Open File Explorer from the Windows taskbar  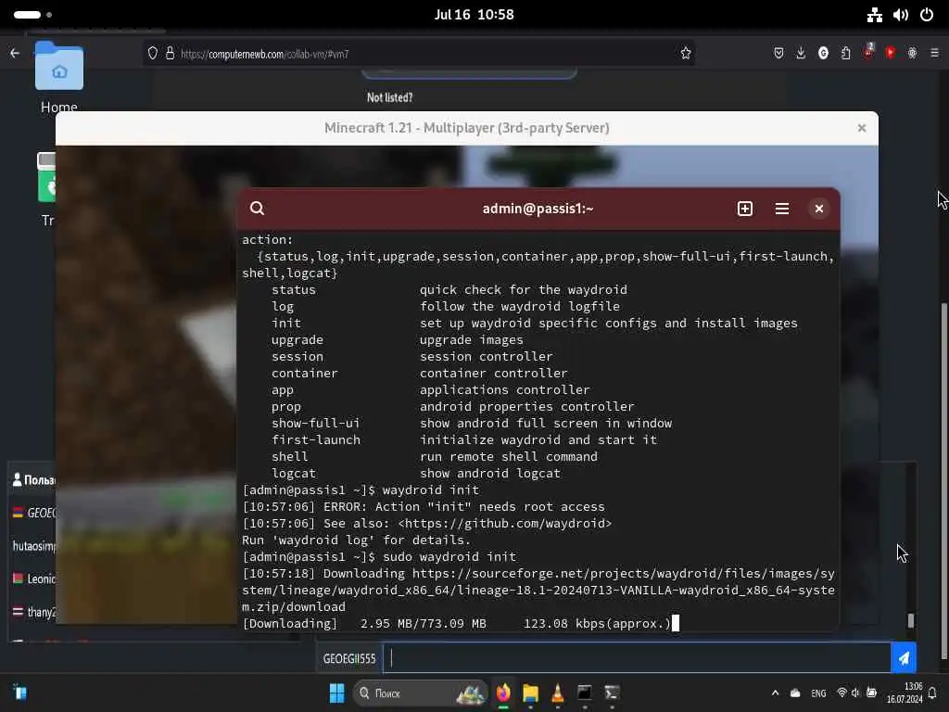tap(530, 693)
